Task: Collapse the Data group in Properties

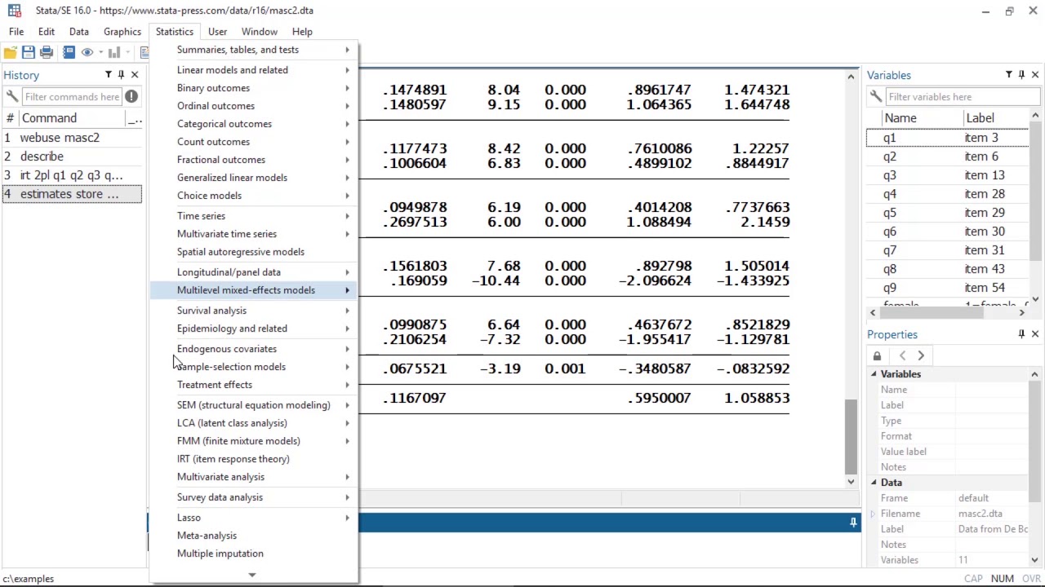Action: (874, 483)
